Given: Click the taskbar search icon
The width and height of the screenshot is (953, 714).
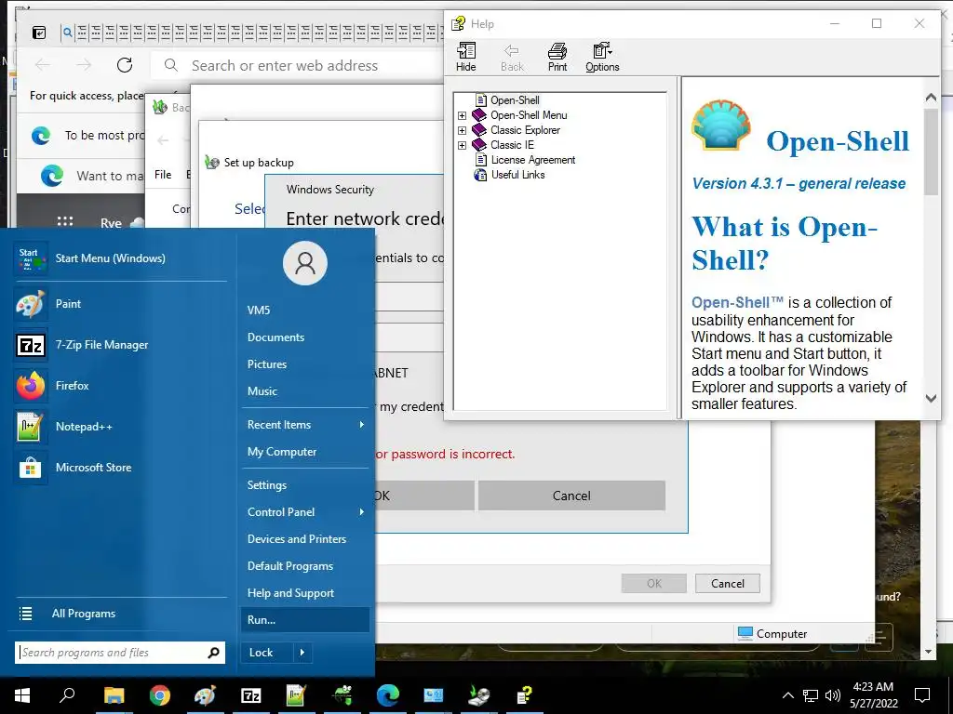Looking at the screenshot, I should click(x=67, y=695).
